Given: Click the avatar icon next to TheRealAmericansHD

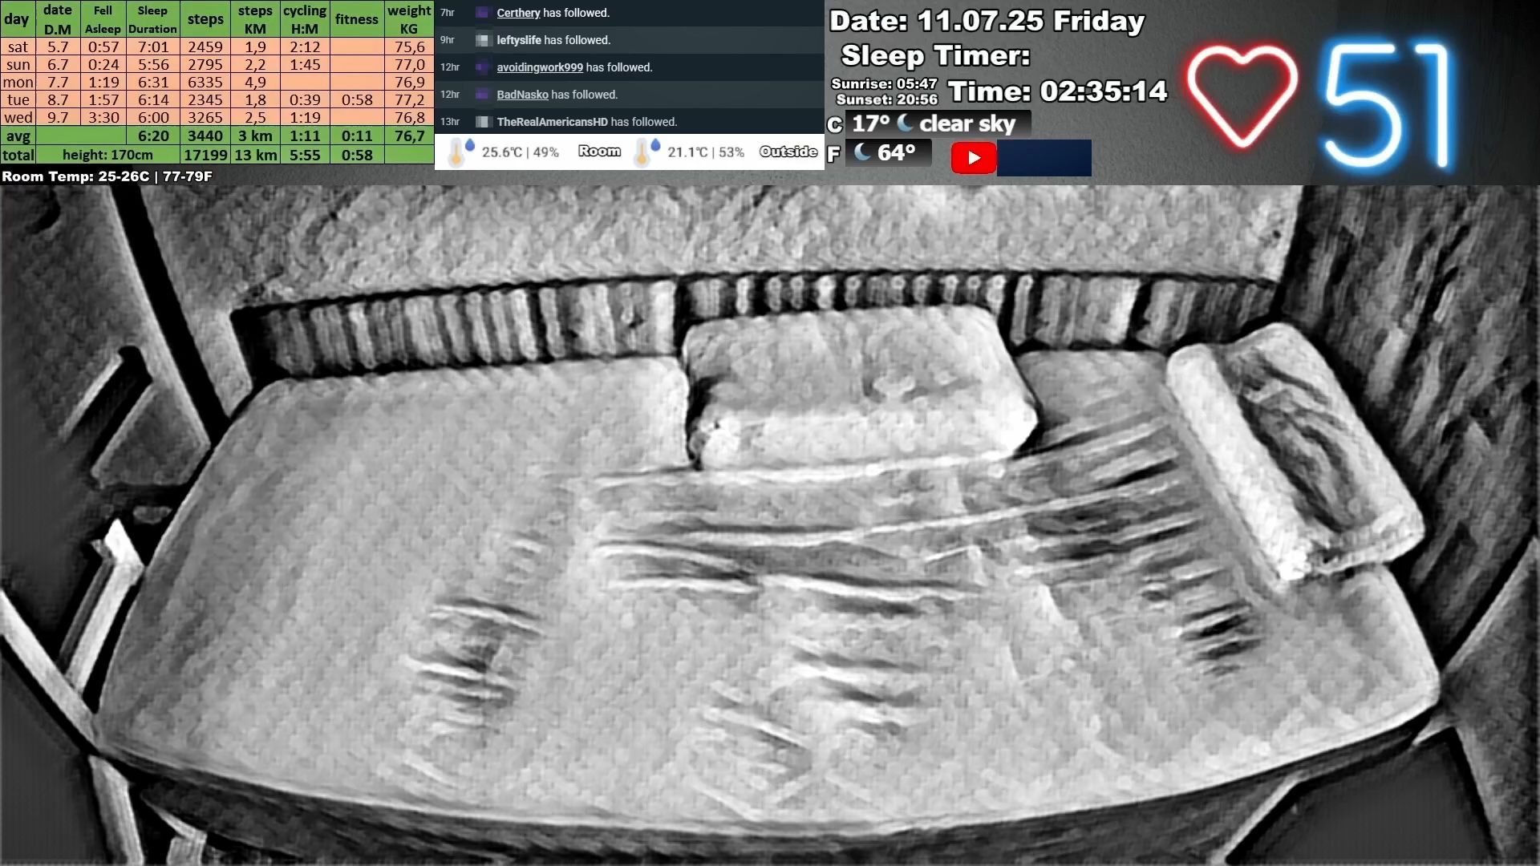Looking at the screenshot, I should pyautogui.click(x=482, y=122).
